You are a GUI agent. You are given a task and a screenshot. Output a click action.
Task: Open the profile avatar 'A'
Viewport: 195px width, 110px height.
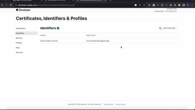[x=188, y=5]
